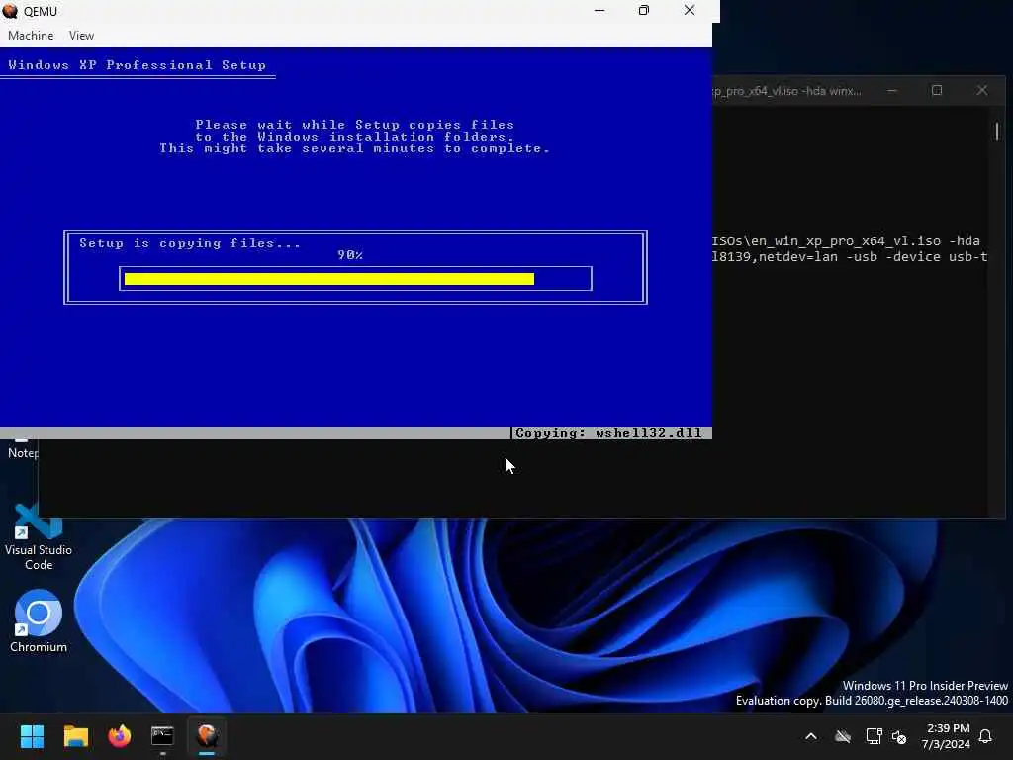Screen dimensions: 1013x760
Task: Minimize the background terminal window
Action: [x=892, y=91]
